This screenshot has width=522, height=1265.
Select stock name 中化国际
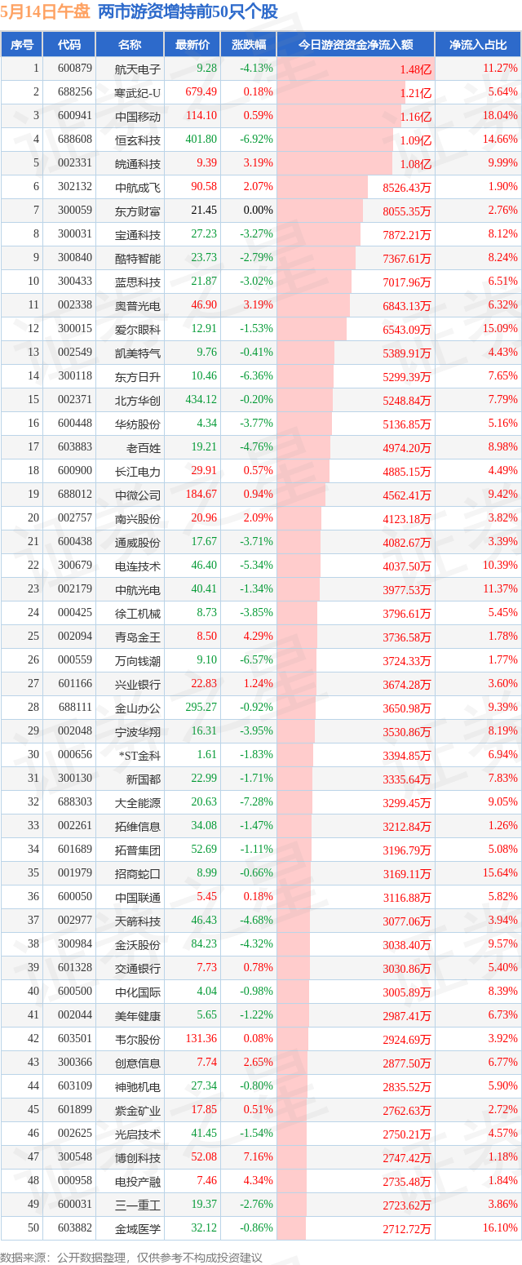(x=138, y=992)
